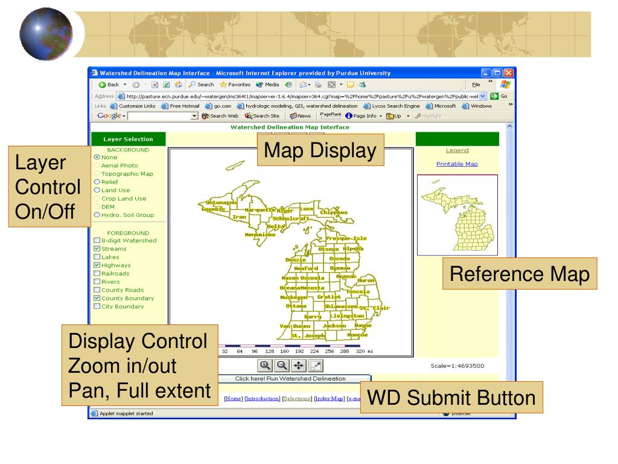The width and height of the screenshot is (618, 464).
Task: Open the Media toolbar button
Action: 267,85
